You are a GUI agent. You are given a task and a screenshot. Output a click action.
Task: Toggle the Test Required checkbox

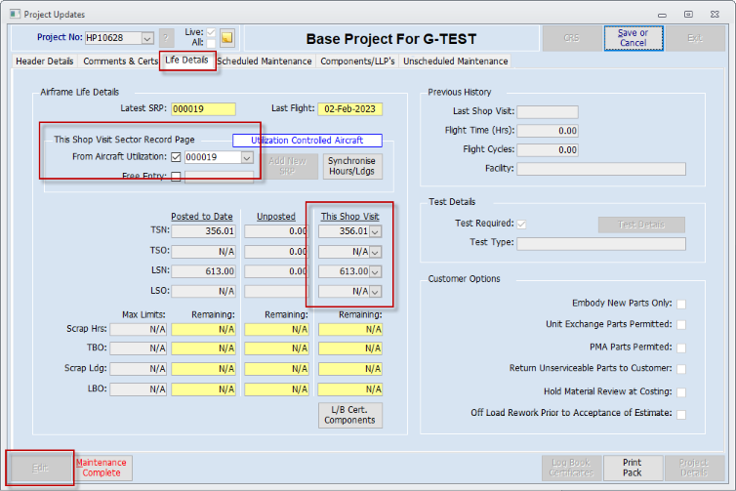pos(521,225)
